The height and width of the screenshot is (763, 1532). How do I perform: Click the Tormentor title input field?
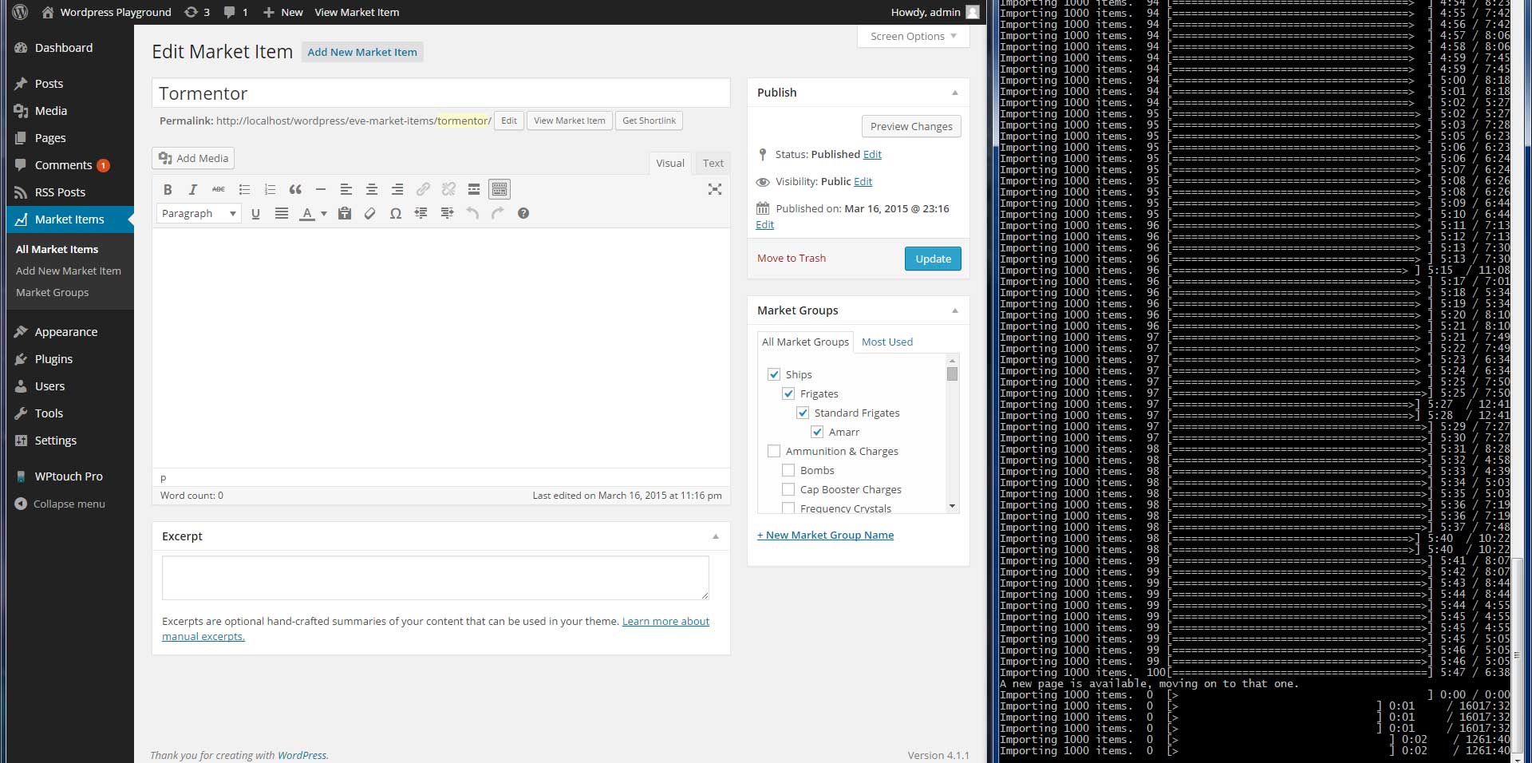[x=441, y=93]
